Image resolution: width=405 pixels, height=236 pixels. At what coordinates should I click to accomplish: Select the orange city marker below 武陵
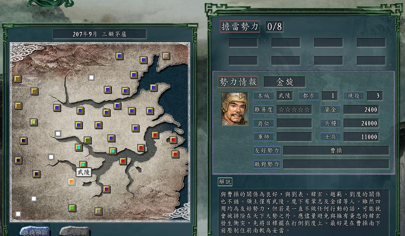pyautogui.click(x=72, y=181)
